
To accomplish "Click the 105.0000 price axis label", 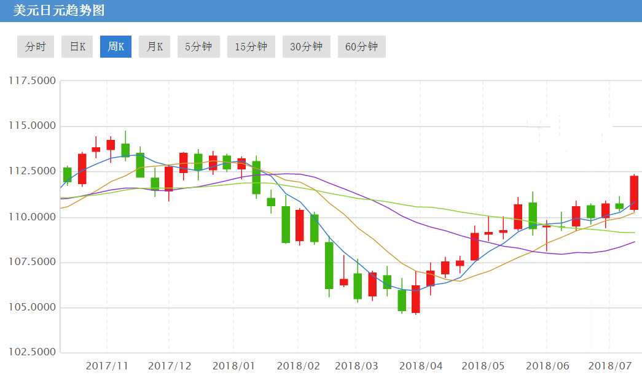I will [31, 307].
